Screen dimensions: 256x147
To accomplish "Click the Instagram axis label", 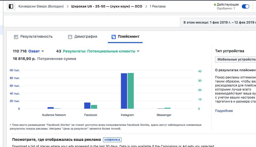I will click(x=127, y=115).
